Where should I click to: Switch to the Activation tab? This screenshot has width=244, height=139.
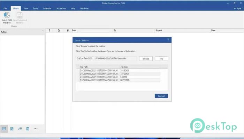[61, 8]
